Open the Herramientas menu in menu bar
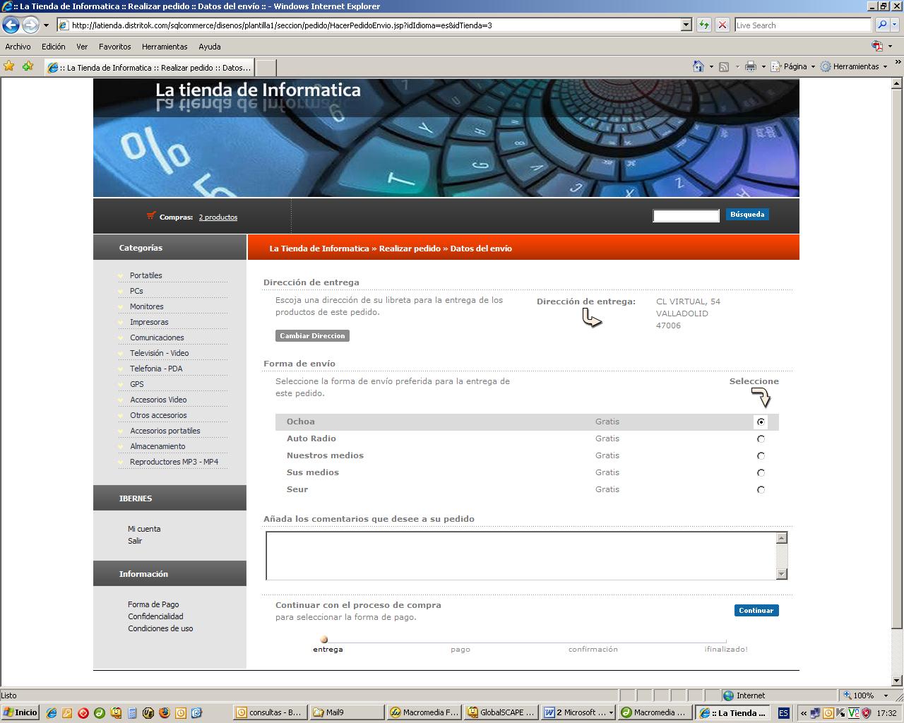 pyautogui.click(x=164, y=47)
